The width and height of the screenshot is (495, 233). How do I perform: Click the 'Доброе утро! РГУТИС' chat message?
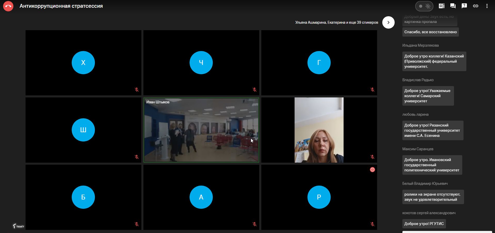(x=424, y=224)
